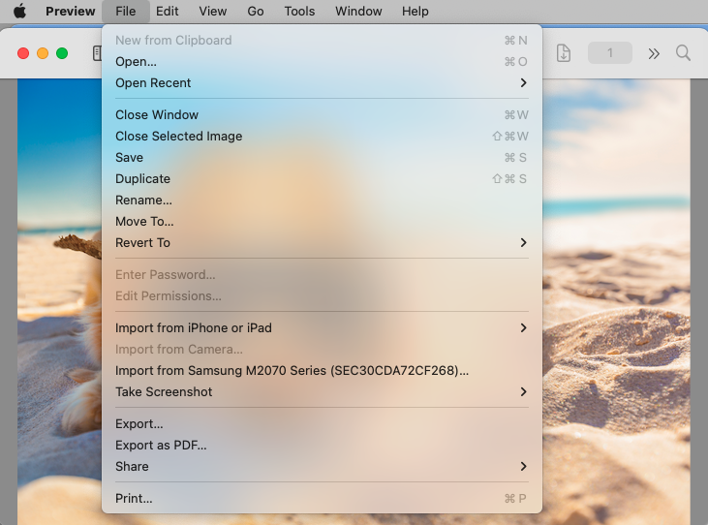The width and height of the screenshot is (708, 525).
Task: Choose Print... from the File menu
Action: pyautogui.click(x=322, y=498)
